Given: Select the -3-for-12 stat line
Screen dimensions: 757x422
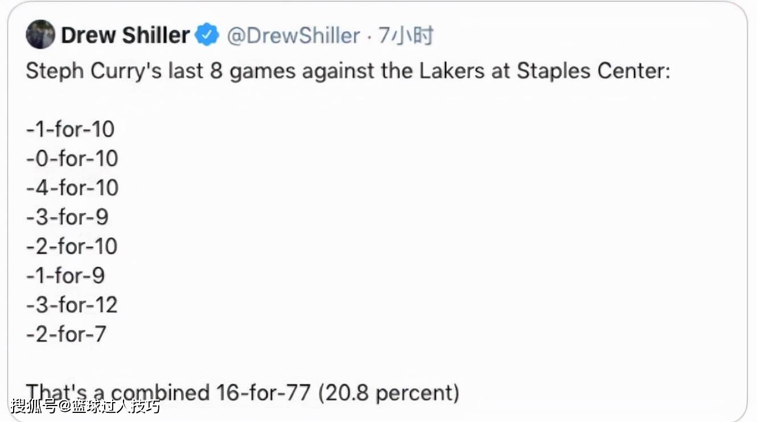Looking at the screenshot, I should tap(72, 305).
